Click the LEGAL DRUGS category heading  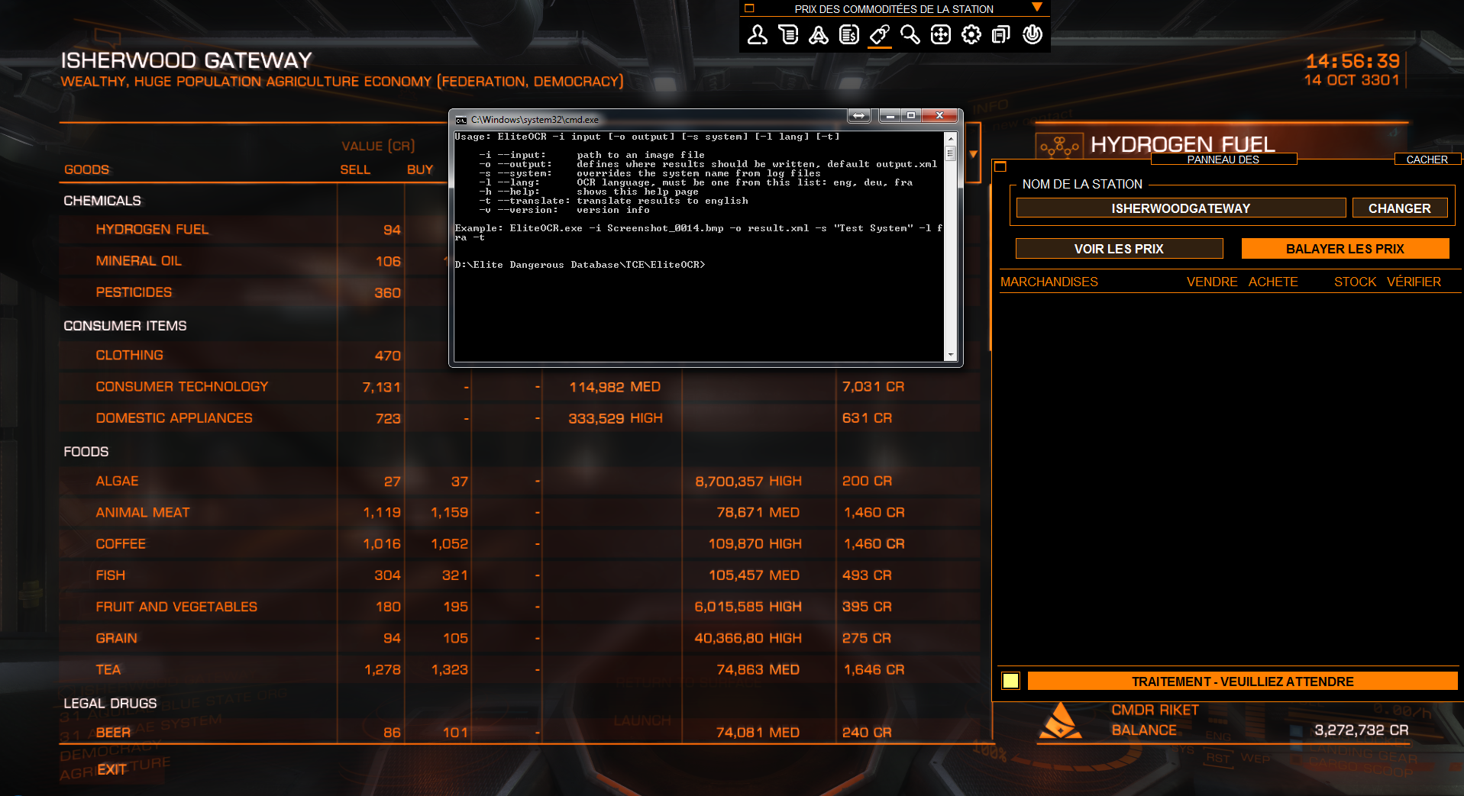click(110, 703)
